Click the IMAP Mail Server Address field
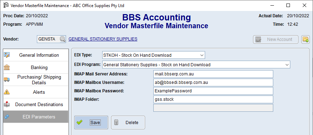 pos(213,74)
